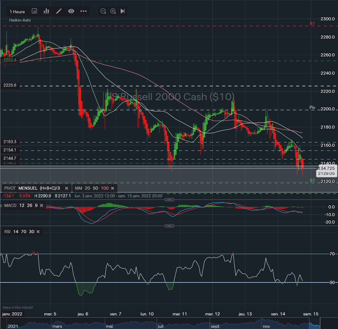Change the (H+B+C)/3 pivot formula
This screenshot has width=338, height=329.
50,188
